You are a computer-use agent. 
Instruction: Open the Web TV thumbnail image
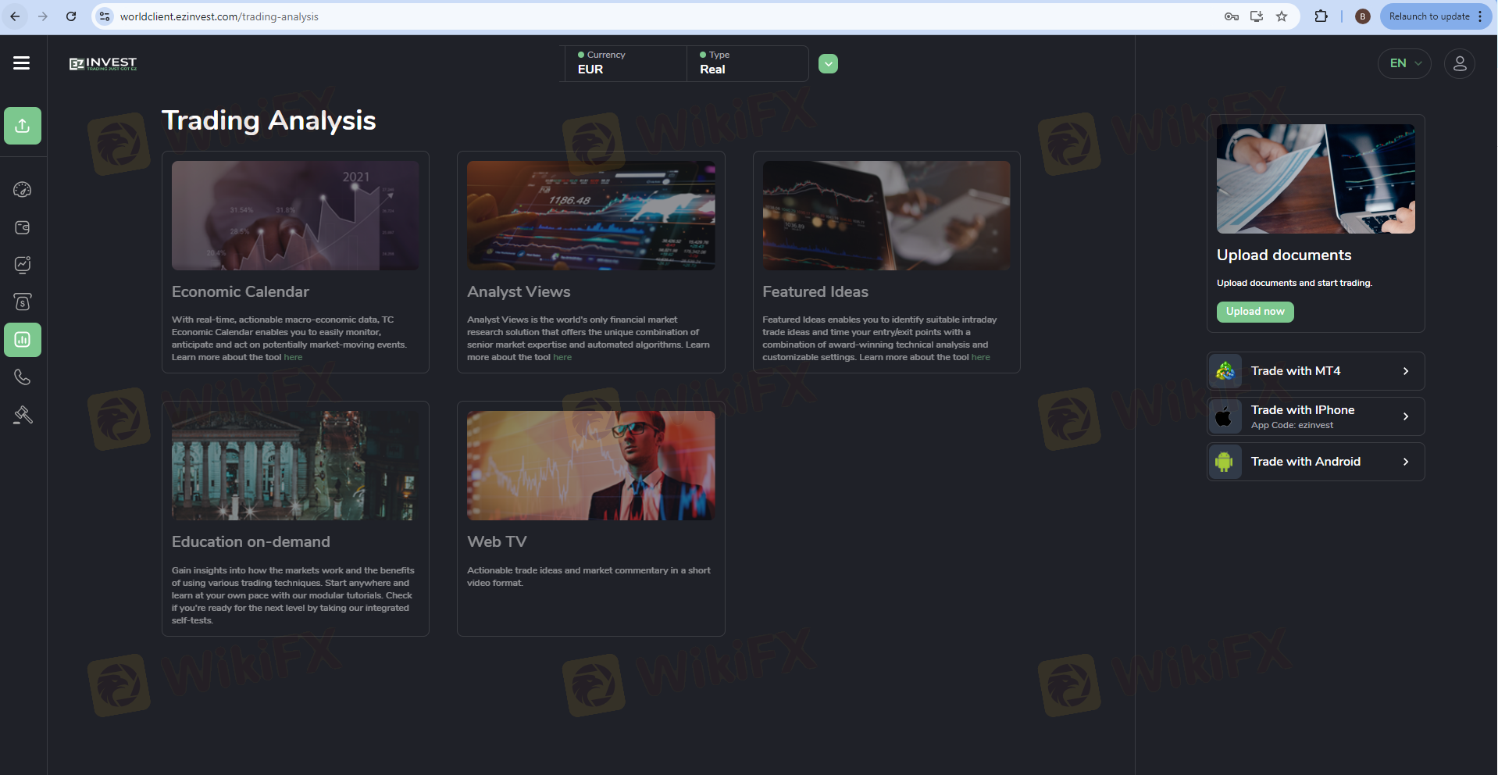[x=590, y=466]
